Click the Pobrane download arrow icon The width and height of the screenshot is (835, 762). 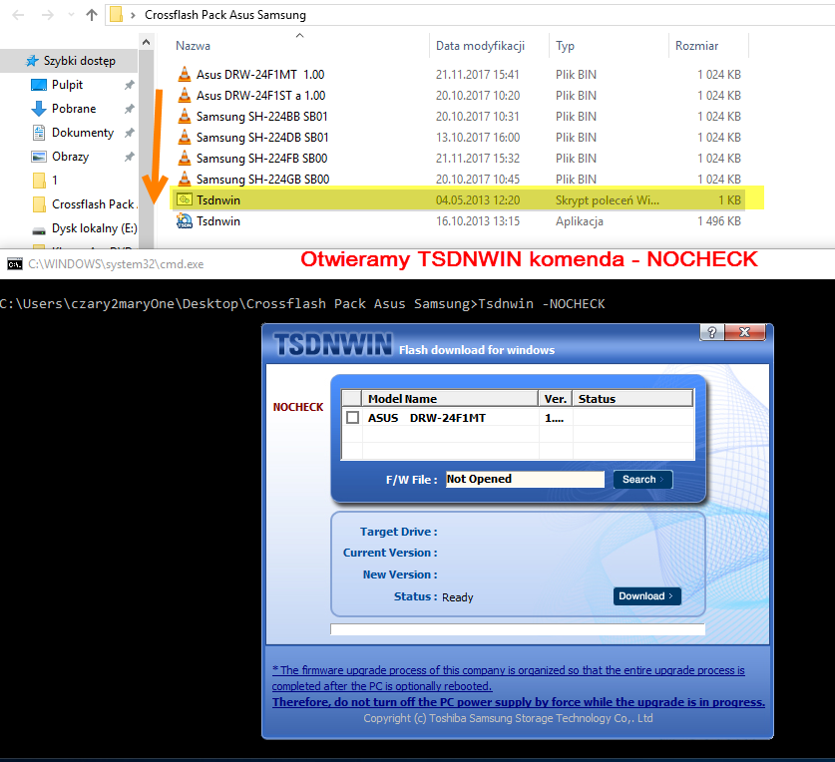(39, 109)
